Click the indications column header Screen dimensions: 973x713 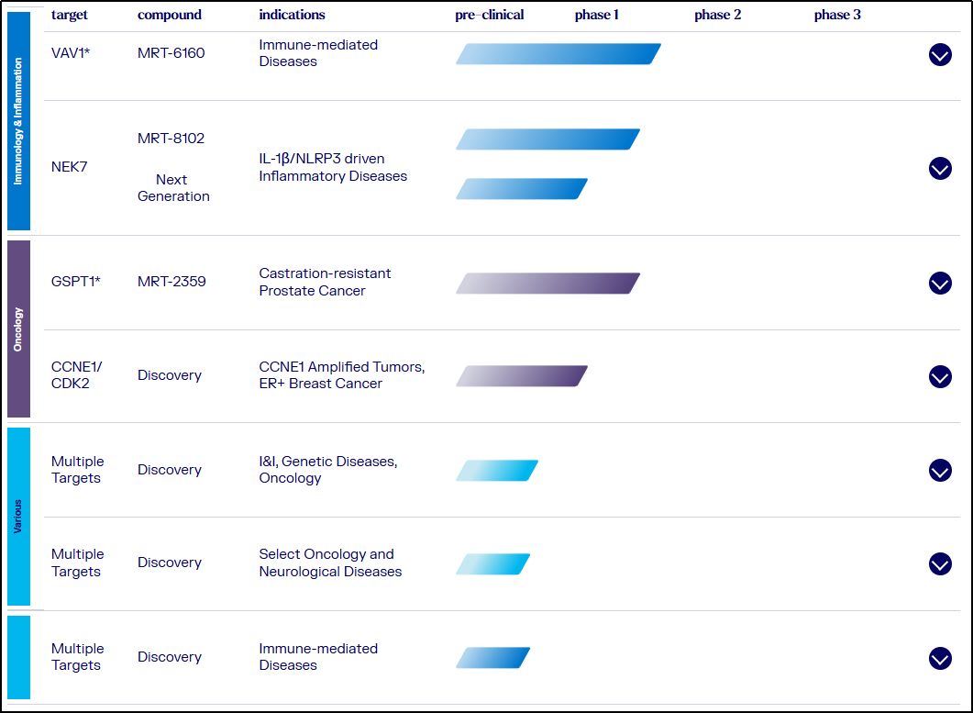293,15
